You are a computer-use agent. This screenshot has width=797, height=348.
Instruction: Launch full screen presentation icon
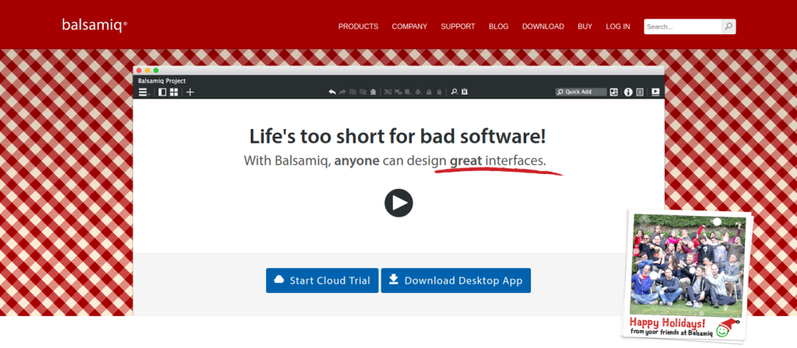pyautogui.click(x=655, y=92)
